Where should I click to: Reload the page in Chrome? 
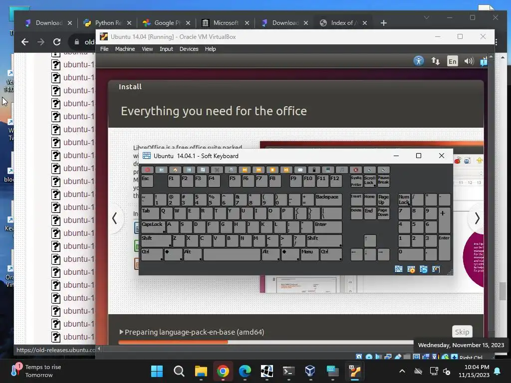point(57,42)
